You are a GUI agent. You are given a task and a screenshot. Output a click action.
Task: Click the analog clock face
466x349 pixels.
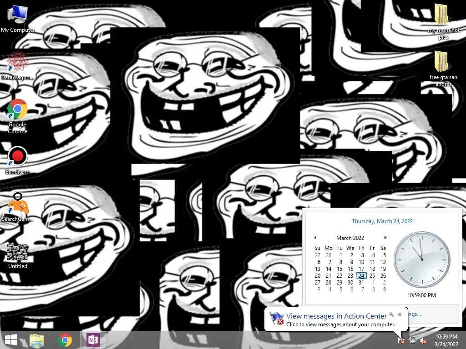click(422, 259)
